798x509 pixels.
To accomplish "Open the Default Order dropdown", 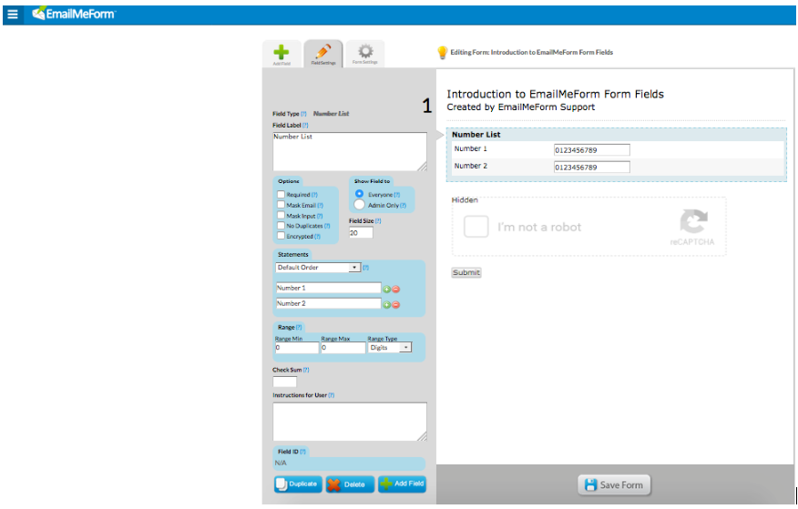I will coord(318,267).
